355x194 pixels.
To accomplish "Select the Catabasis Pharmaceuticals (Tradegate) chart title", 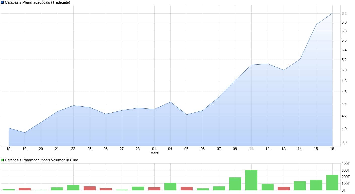I will click(38, 2).
